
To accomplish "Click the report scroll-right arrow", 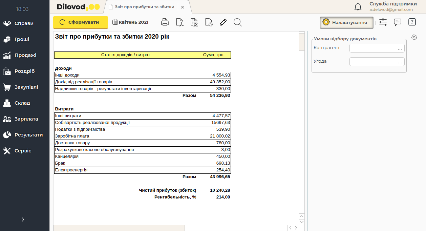I will (296, 228).
